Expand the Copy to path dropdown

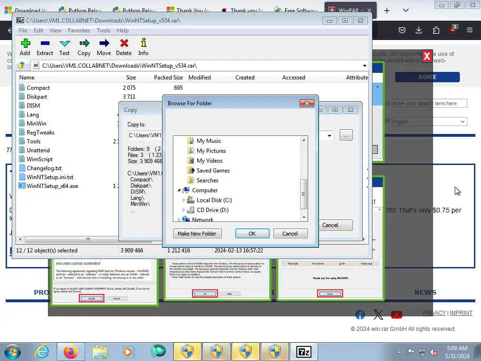pyautogui.click(x=329, y=135)
